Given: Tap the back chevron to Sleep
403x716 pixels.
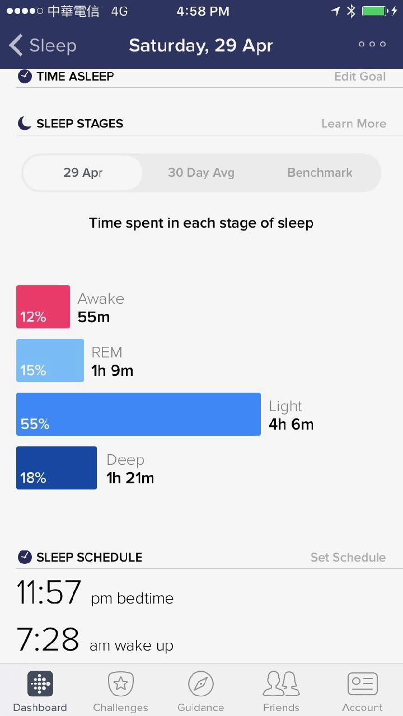Looking at the screenshot, I should click(17, 45).
